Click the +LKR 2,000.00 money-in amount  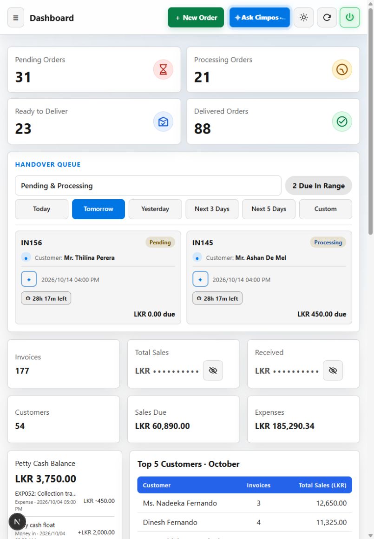[x=96, y=532]
